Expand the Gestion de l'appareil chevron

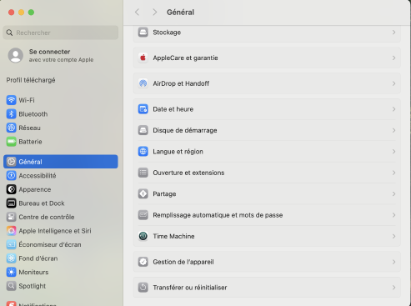click(393, 262)
